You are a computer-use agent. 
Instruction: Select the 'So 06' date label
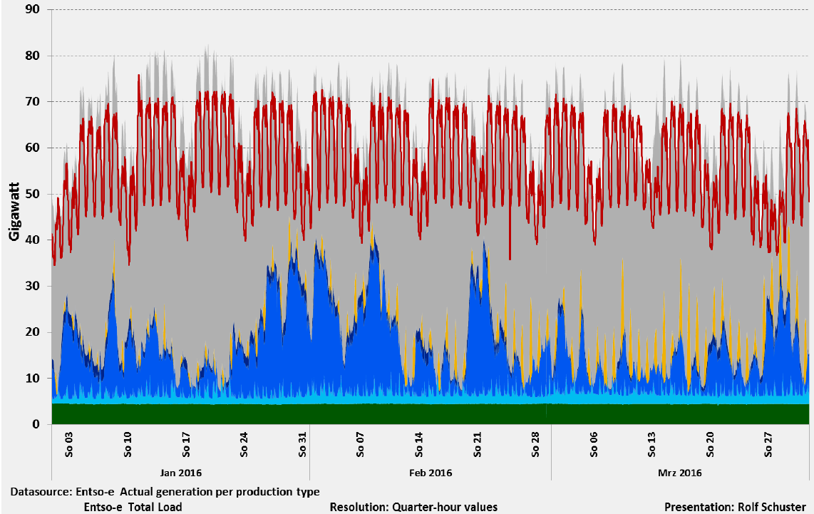pyautogui.click(x=594, y=444)
